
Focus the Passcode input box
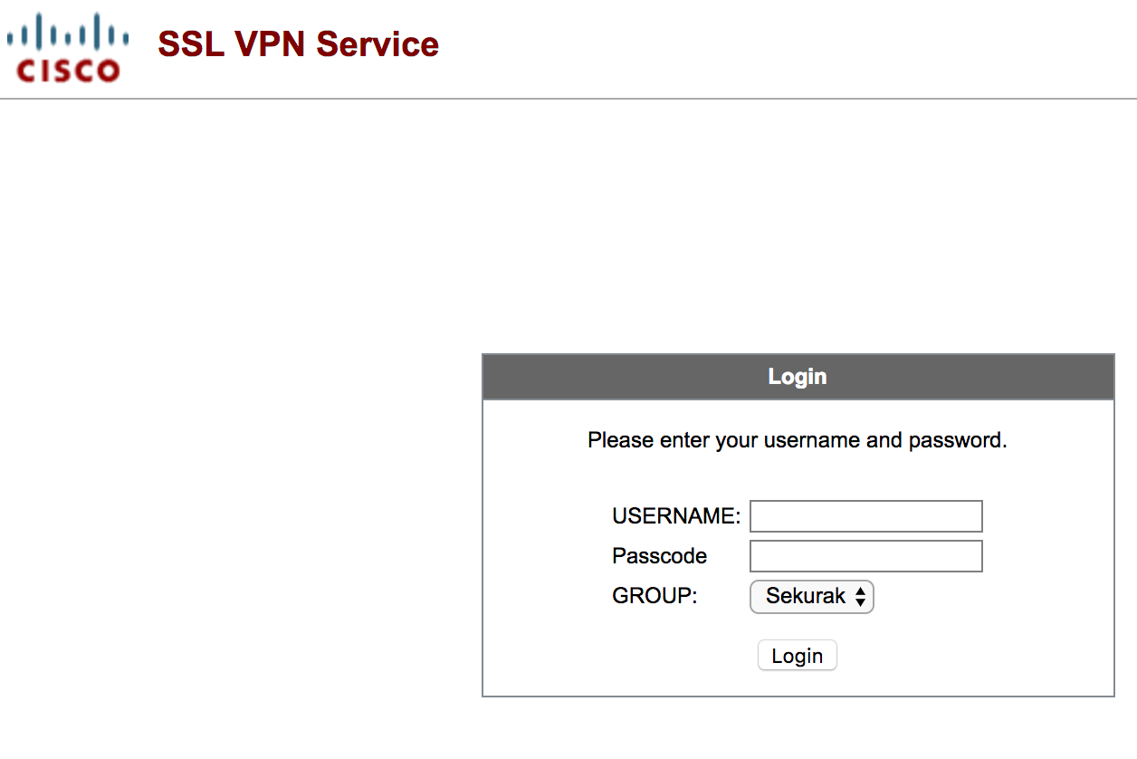866,556
